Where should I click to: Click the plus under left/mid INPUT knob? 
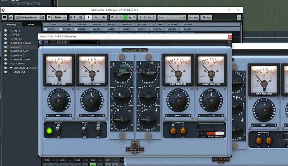click(70, 116)
